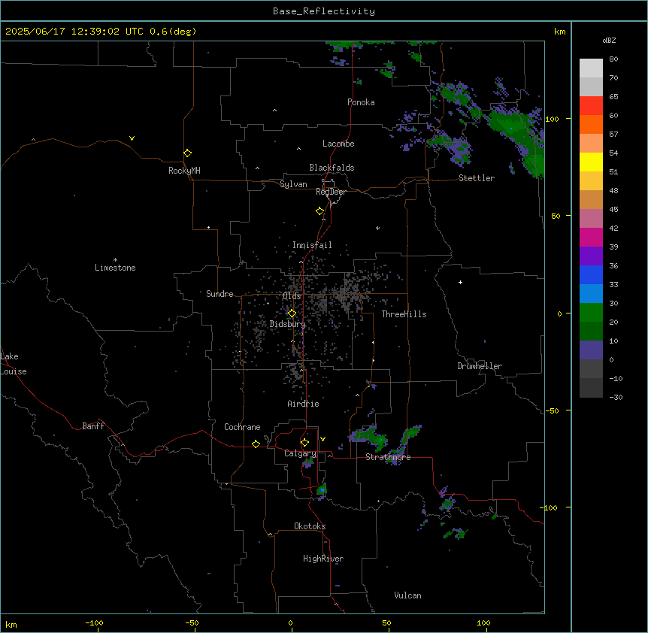This screenshot has width=648, height=633.
Task: Click the yellow diamond marker above Calgary
Action: pyautogui.click(x=304, y=443)
